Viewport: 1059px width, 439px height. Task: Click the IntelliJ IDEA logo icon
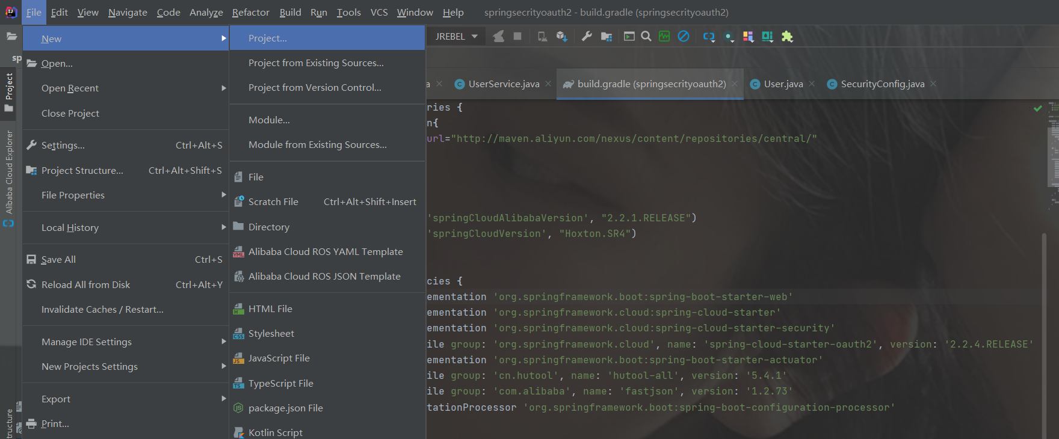[11, 12]
